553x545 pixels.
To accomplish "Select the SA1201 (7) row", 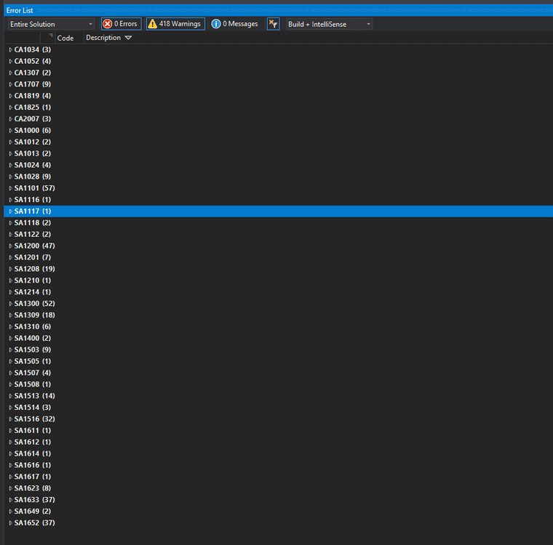I will pyautogui.click(x=278, y=257).
